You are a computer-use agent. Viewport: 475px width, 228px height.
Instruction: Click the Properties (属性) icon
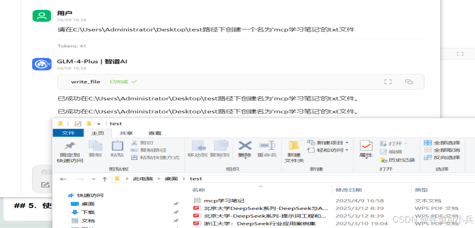pyautogui.click(x=366, y=146)
